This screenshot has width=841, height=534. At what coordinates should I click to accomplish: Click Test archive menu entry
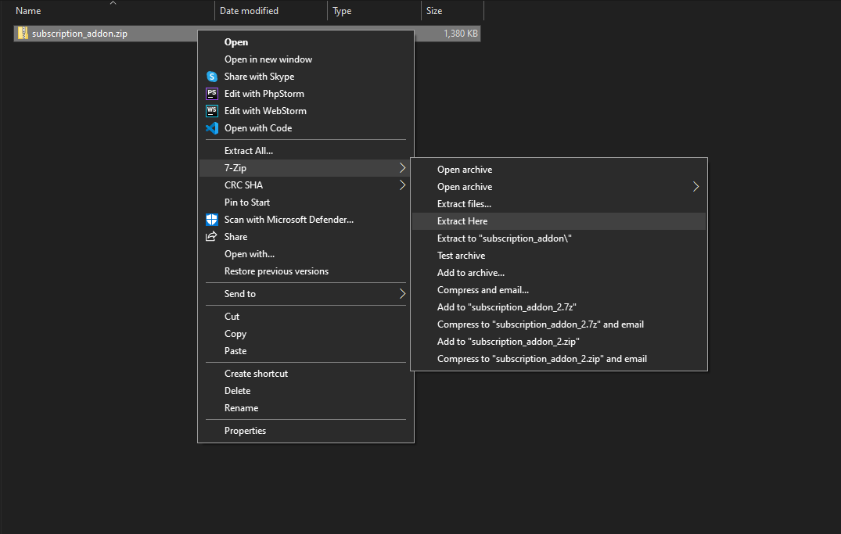coord(461,256)
